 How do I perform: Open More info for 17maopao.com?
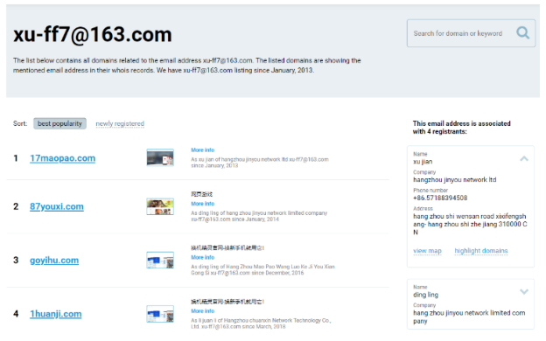203,150
